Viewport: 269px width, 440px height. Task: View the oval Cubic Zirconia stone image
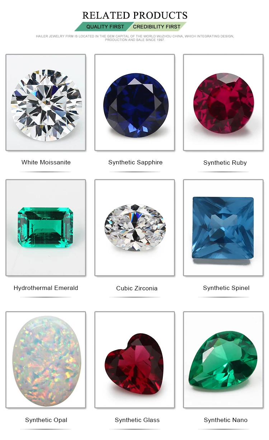click(x=134, y=228)
